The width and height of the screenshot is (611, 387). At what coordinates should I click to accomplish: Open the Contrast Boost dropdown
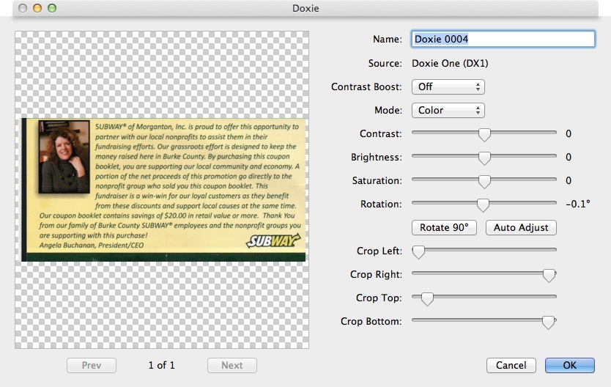(x=448, y=87)
